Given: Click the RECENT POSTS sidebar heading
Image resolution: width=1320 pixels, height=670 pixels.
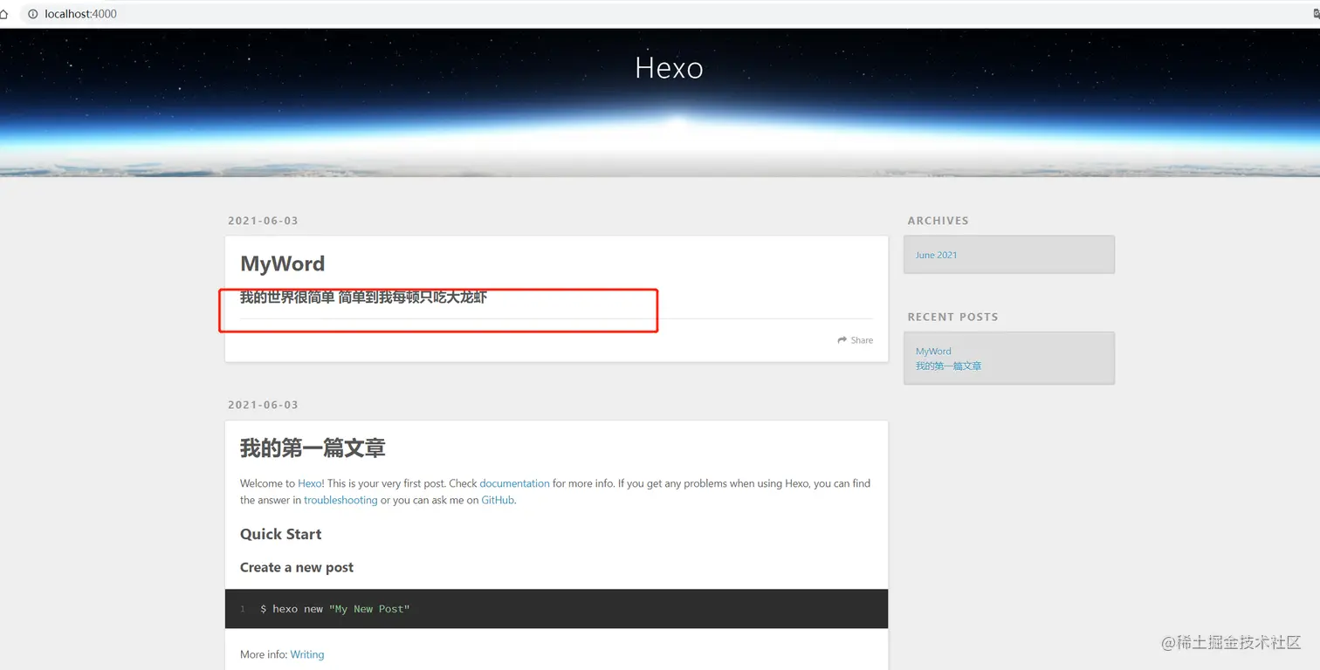Looking at the screenshot, I should point(952,317).
